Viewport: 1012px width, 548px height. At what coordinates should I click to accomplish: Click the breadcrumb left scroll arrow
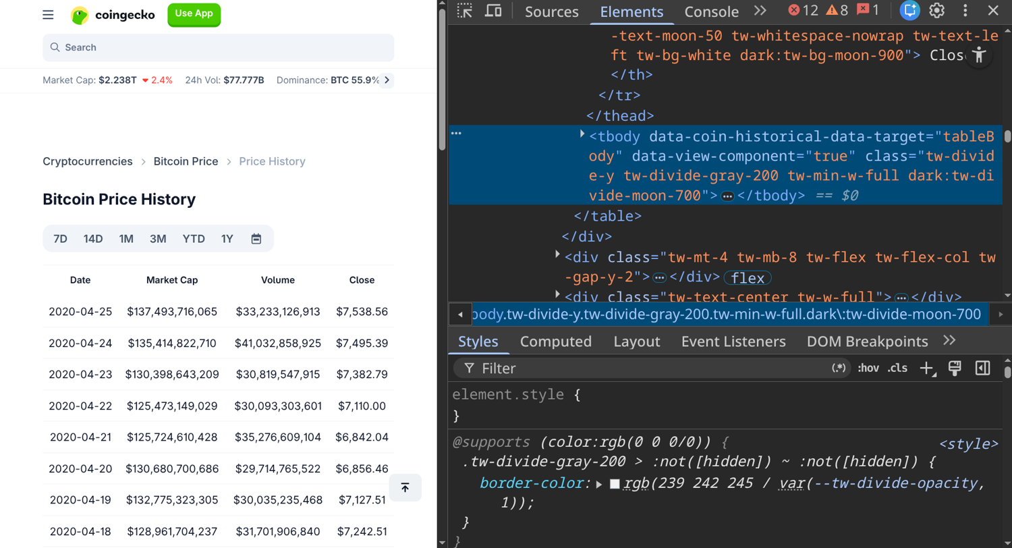coord(460,314)
